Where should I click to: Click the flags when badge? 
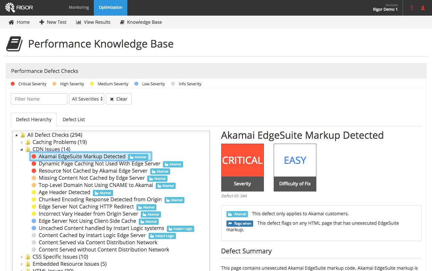[x=240, y=223]
